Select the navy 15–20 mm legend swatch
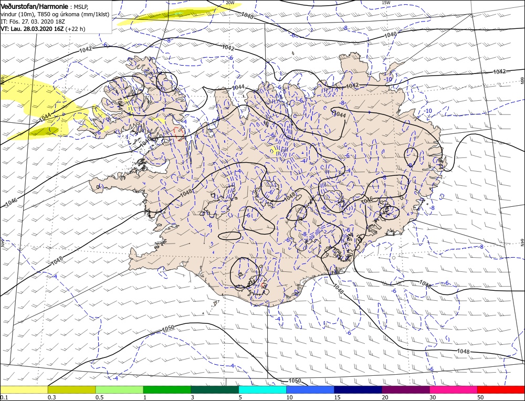Screen dimensions: 525x401 (x=358, y=389)
